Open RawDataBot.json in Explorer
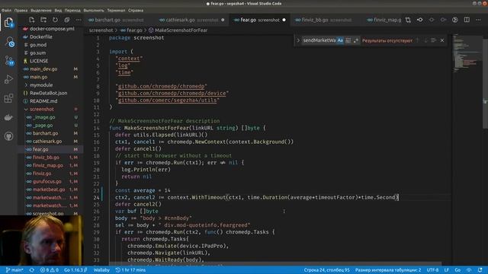Viewport: 488px width, 274px height. pos(48,93)
